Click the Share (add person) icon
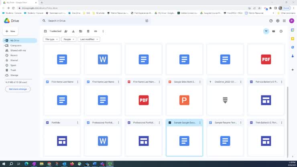 [66, 31]
